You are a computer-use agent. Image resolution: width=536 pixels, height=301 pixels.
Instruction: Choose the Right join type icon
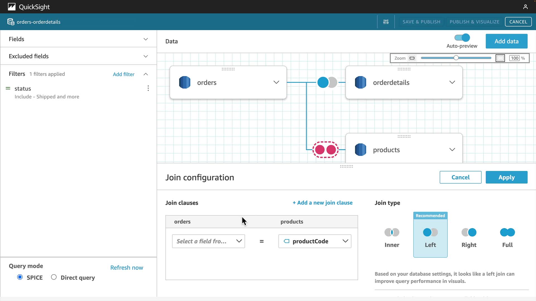click(469, 232)
